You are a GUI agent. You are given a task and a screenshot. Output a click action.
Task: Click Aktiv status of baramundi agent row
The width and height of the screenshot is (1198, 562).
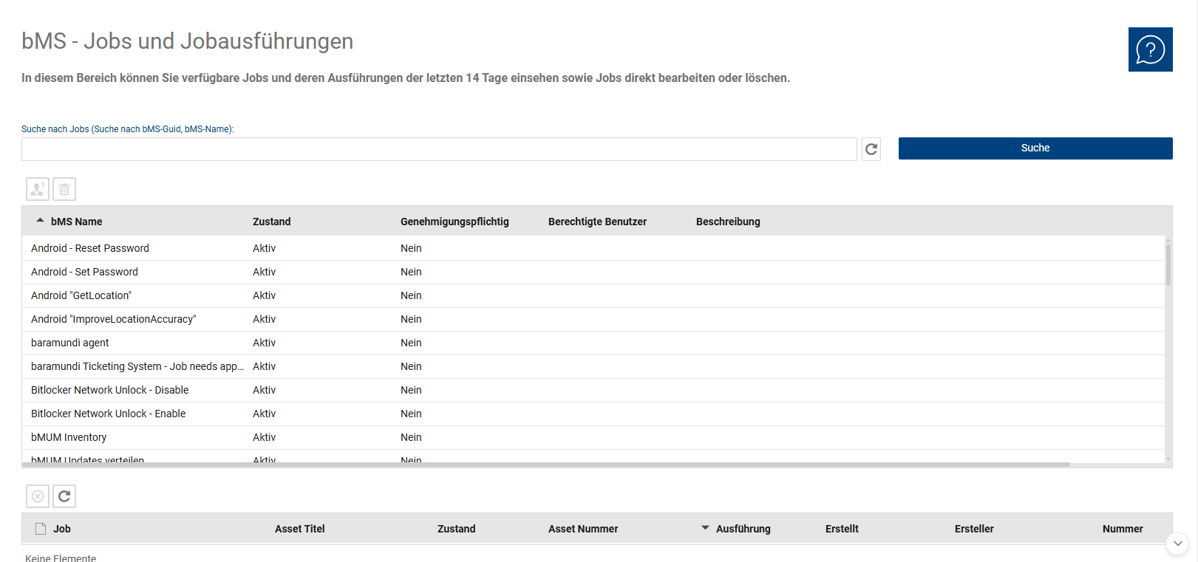(x=264, y=343)
